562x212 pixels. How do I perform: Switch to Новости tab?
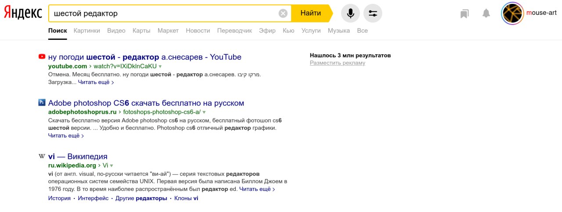198,31
